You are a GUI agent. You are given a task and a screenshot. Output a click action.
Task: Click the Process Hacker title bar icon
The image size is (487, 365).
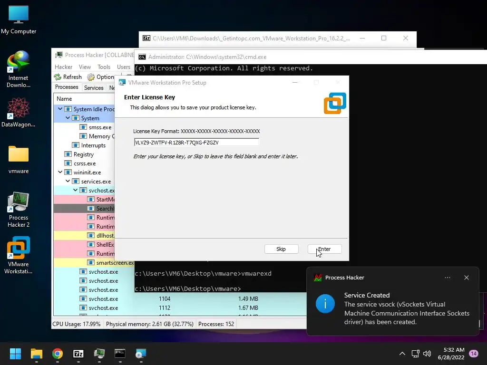[58, 55]
